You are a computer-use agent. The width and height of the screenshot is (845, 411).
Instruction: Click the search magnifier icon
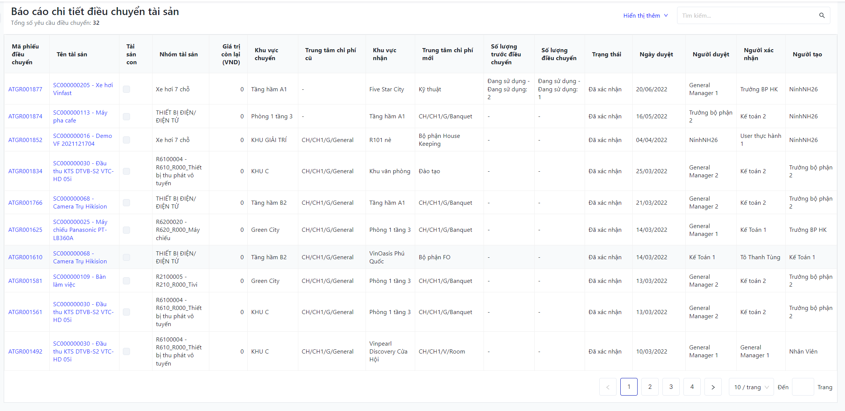click(822, 15)
